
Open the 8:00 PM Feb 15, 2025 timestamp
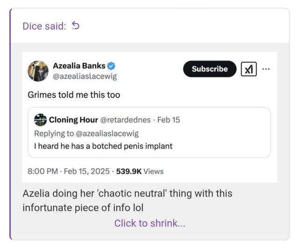coord(68,171)
